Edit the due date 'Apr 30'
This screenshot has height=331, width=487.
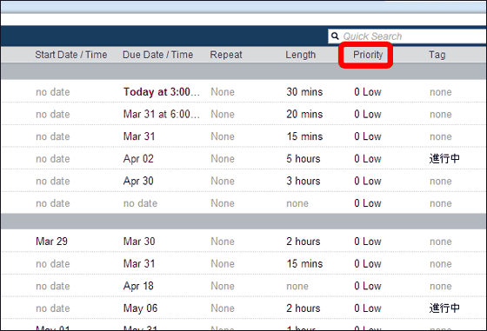click(x=138, y=182)
